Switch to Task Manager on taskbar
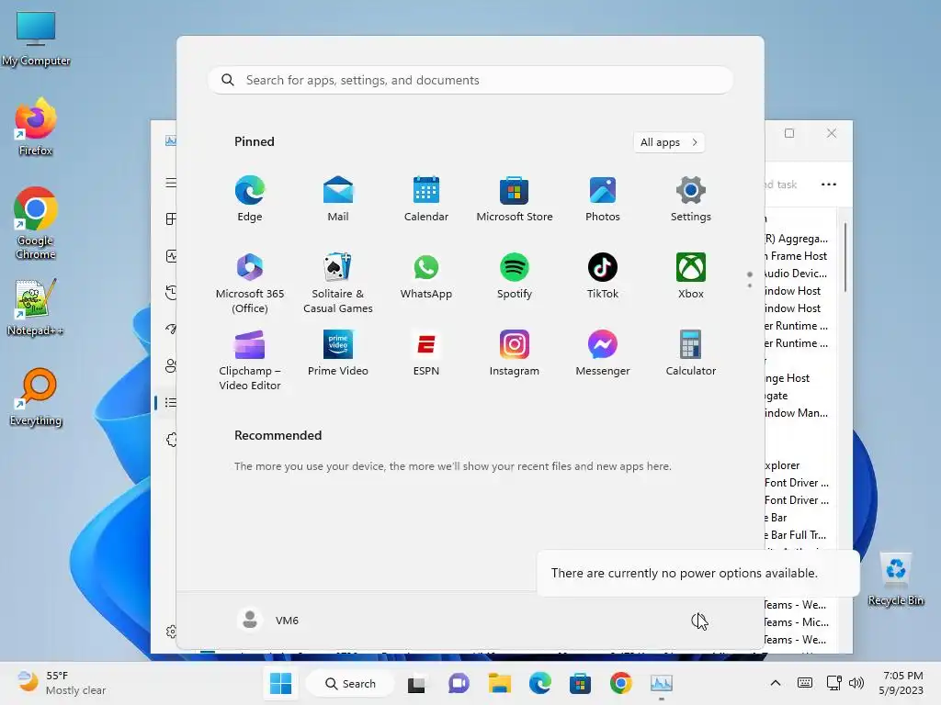This screenshot has width=941, height=705. pos(662,683)
